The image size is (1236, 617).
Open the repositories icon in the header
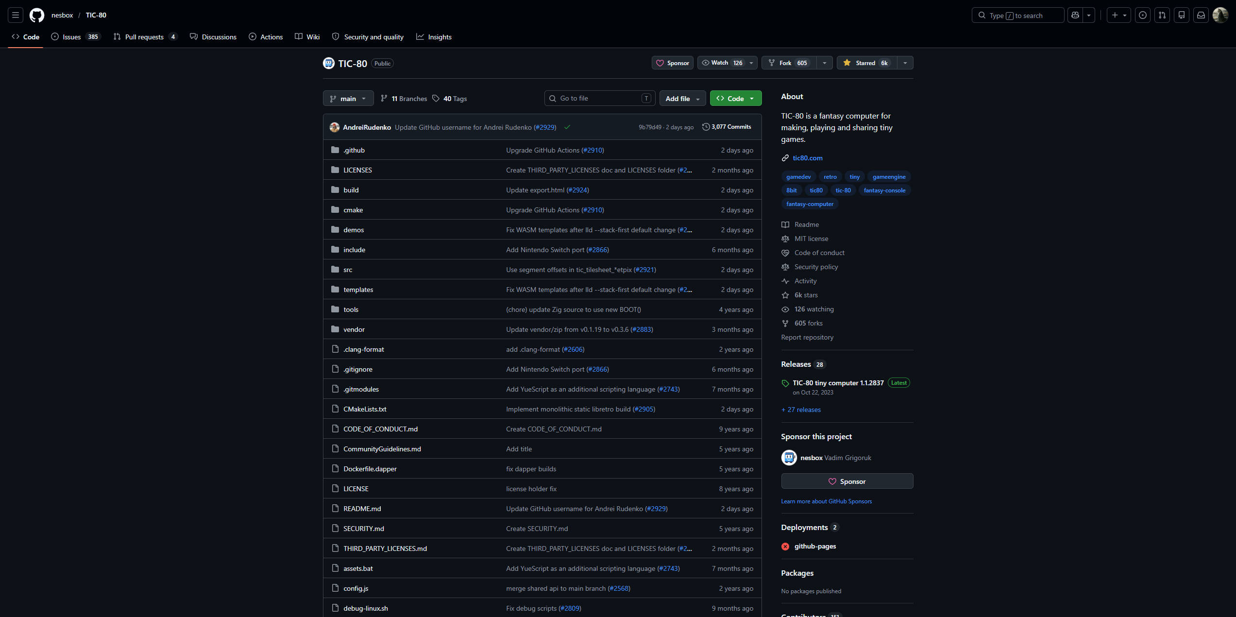[1182, 15]
